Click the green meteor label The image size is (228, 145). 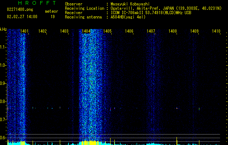pyautogui.click(x=51, y=11)
